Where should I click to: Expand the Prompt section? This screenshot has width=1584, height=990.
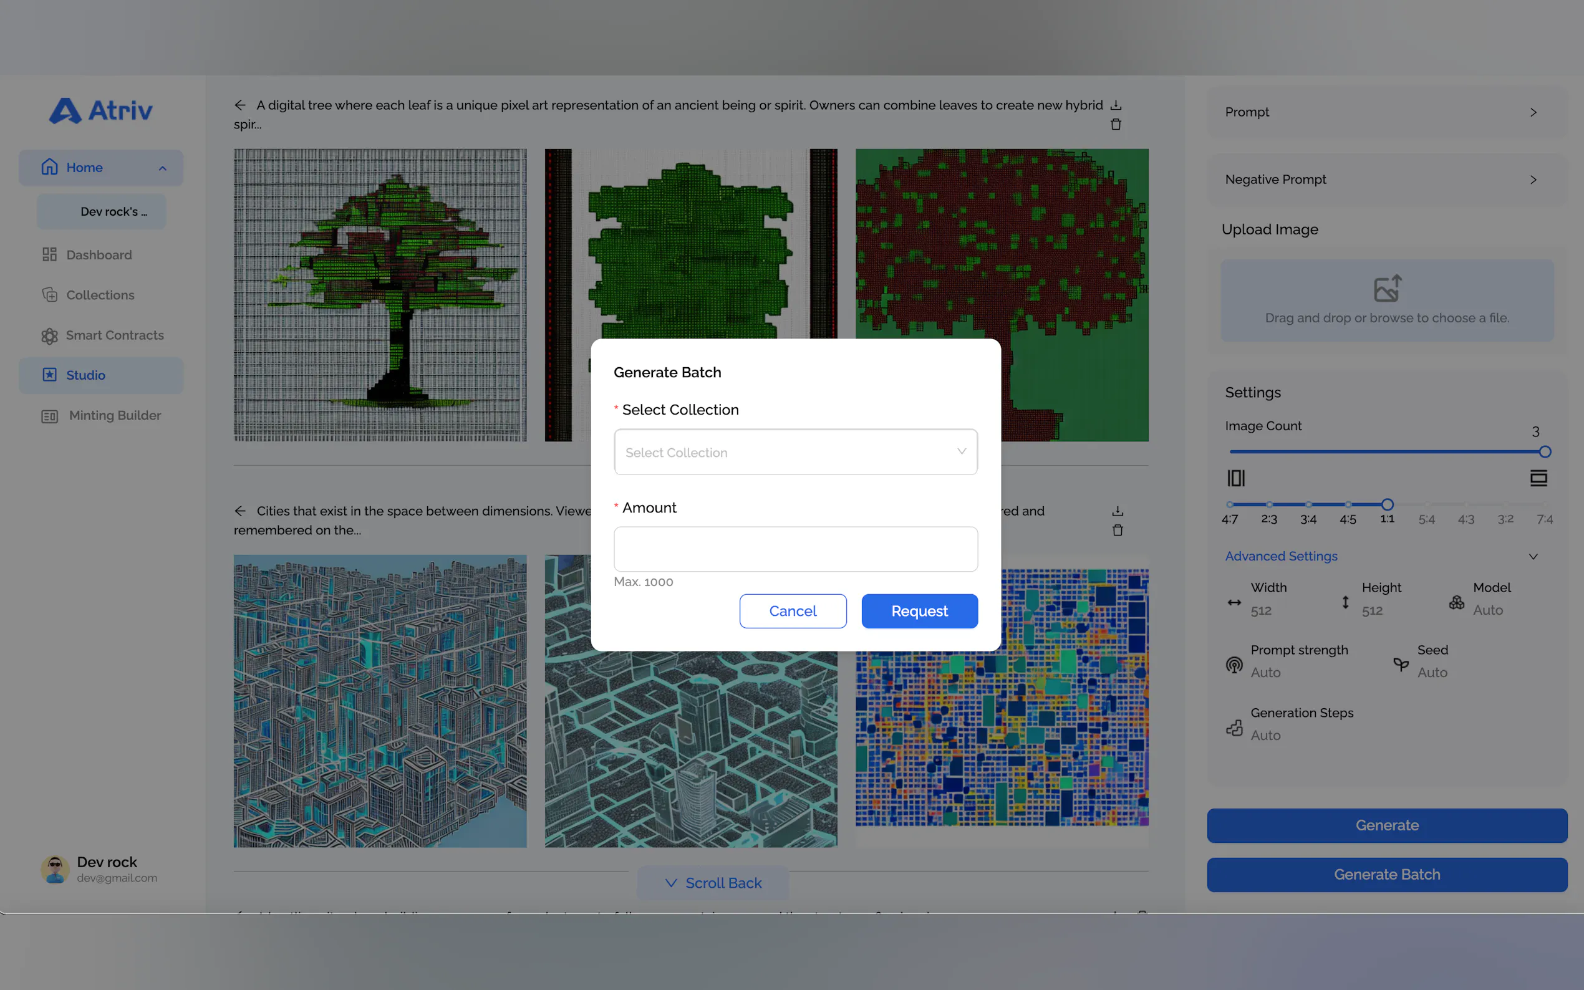1533,113
